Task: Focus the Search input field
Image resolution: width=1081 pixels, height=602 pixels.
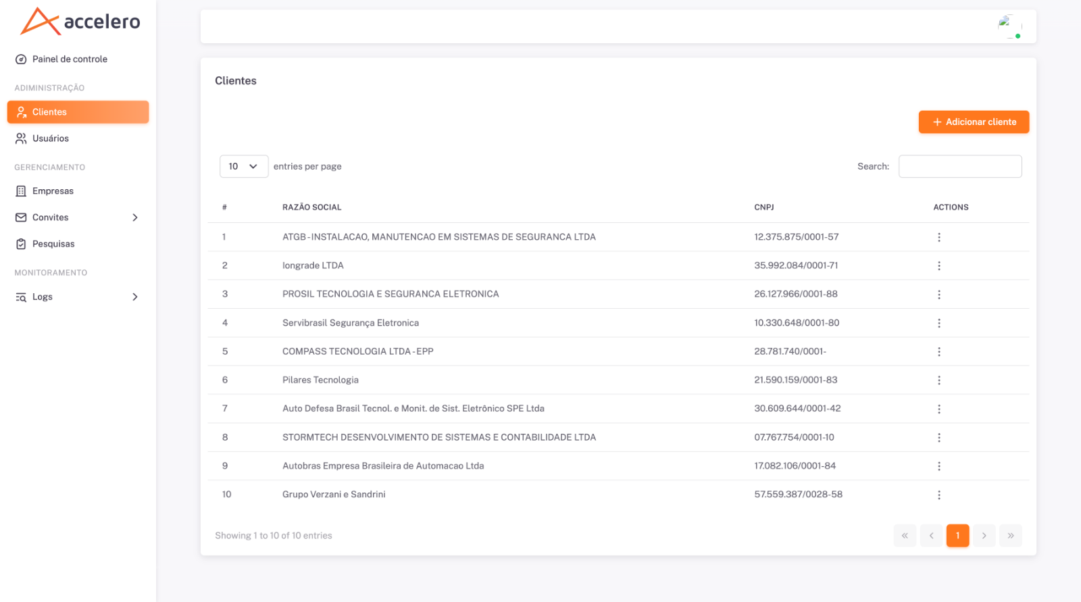Action: point(960,166)
